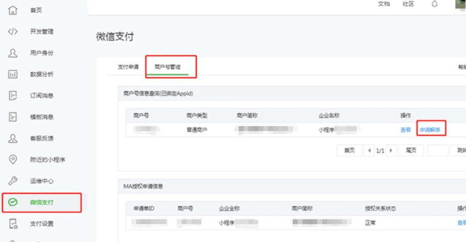
Task: Switch to the 商户号管理 tab
Action: point(167,67)
